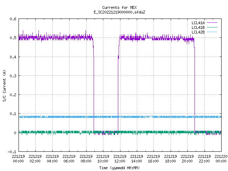The height and width of the screenshot is (171, 228).
Task: Click the 221220 00:00 x-axis tick label
Action: coord(221,159)
